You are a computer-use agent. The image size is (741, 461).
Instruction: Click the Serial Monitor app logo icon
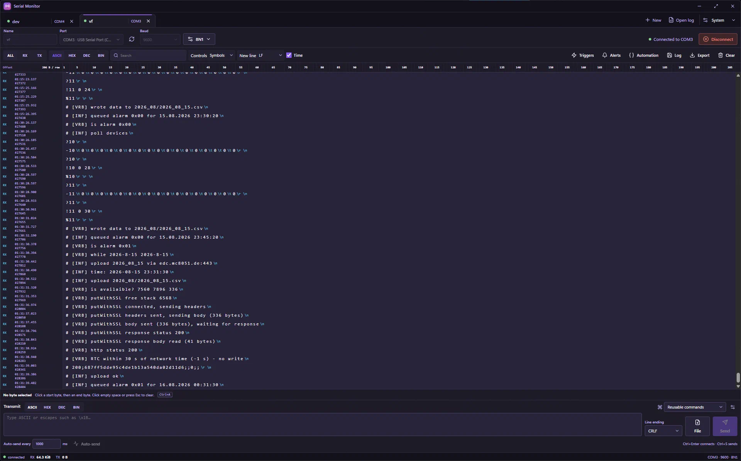[x=7, y=6]
